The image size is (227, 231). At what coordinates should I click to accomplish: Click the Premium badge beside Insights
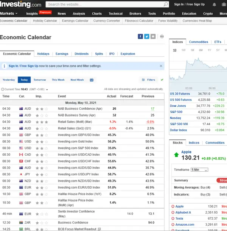45,12
